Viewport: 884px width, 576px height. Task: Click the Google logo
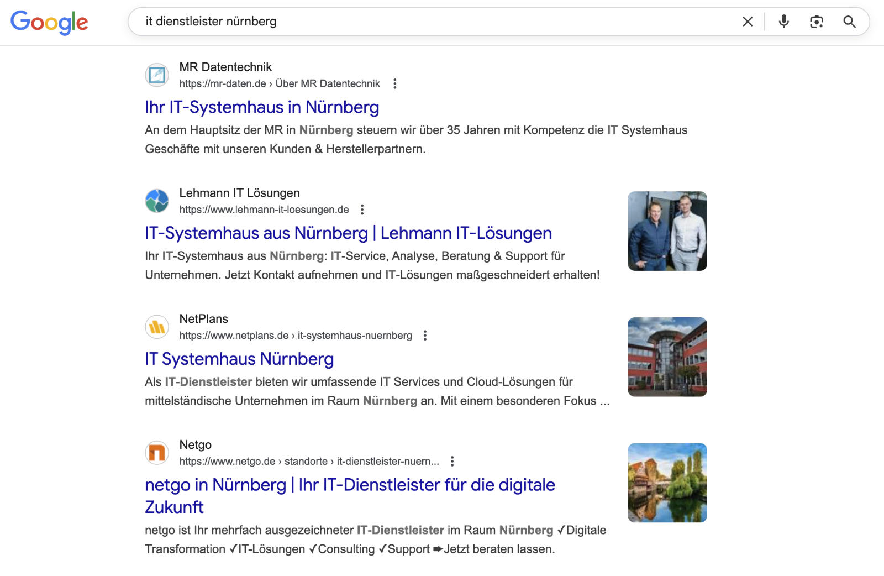[x=49, y=22]
